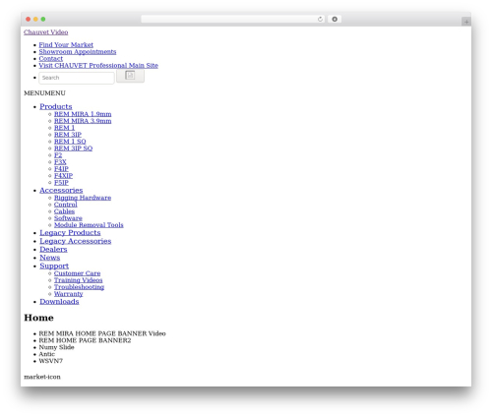Open the F2 product link
492x416 pixels.
pyautogui.click(x=58, y=155)
